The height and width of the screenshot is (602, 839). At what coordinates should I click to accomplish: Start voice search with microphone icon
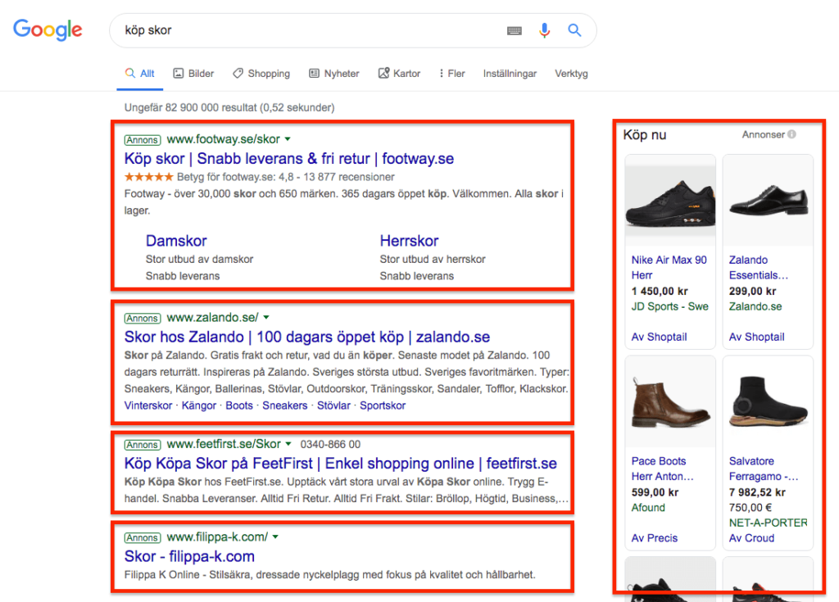point(544,30)
